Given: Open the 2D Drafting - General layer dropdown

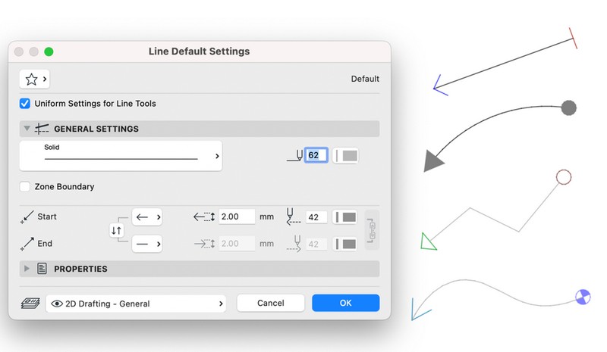Looking at the screenshot, I should 137,304.
